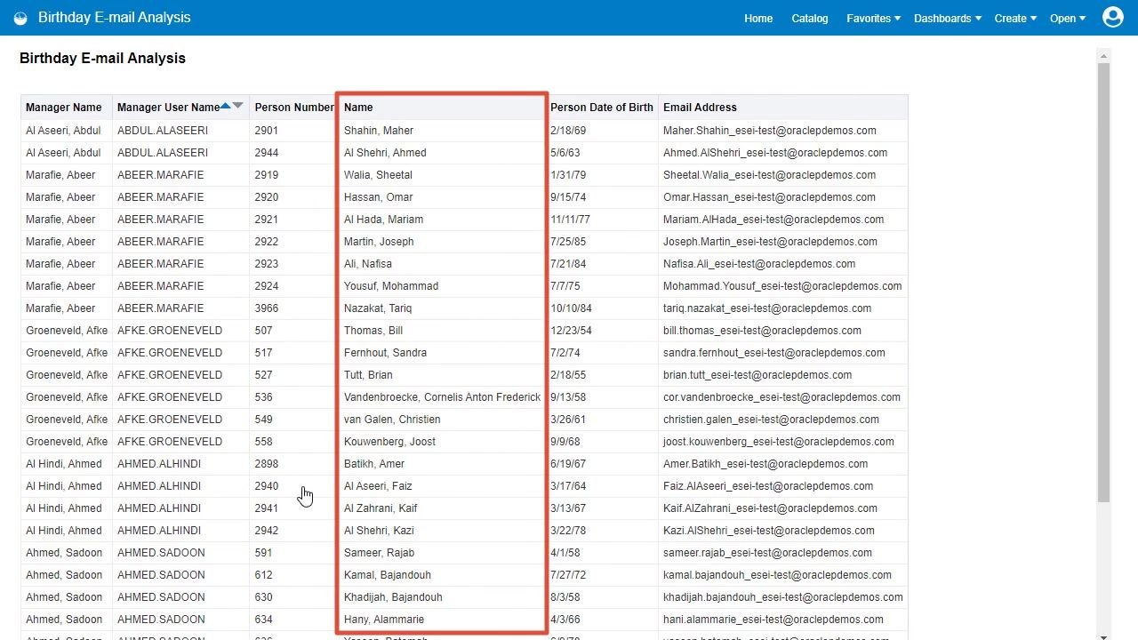Screen dimensions: 1138x640
Task: Sort Manager User Name descending arrow
Action: tap(238, 106)
